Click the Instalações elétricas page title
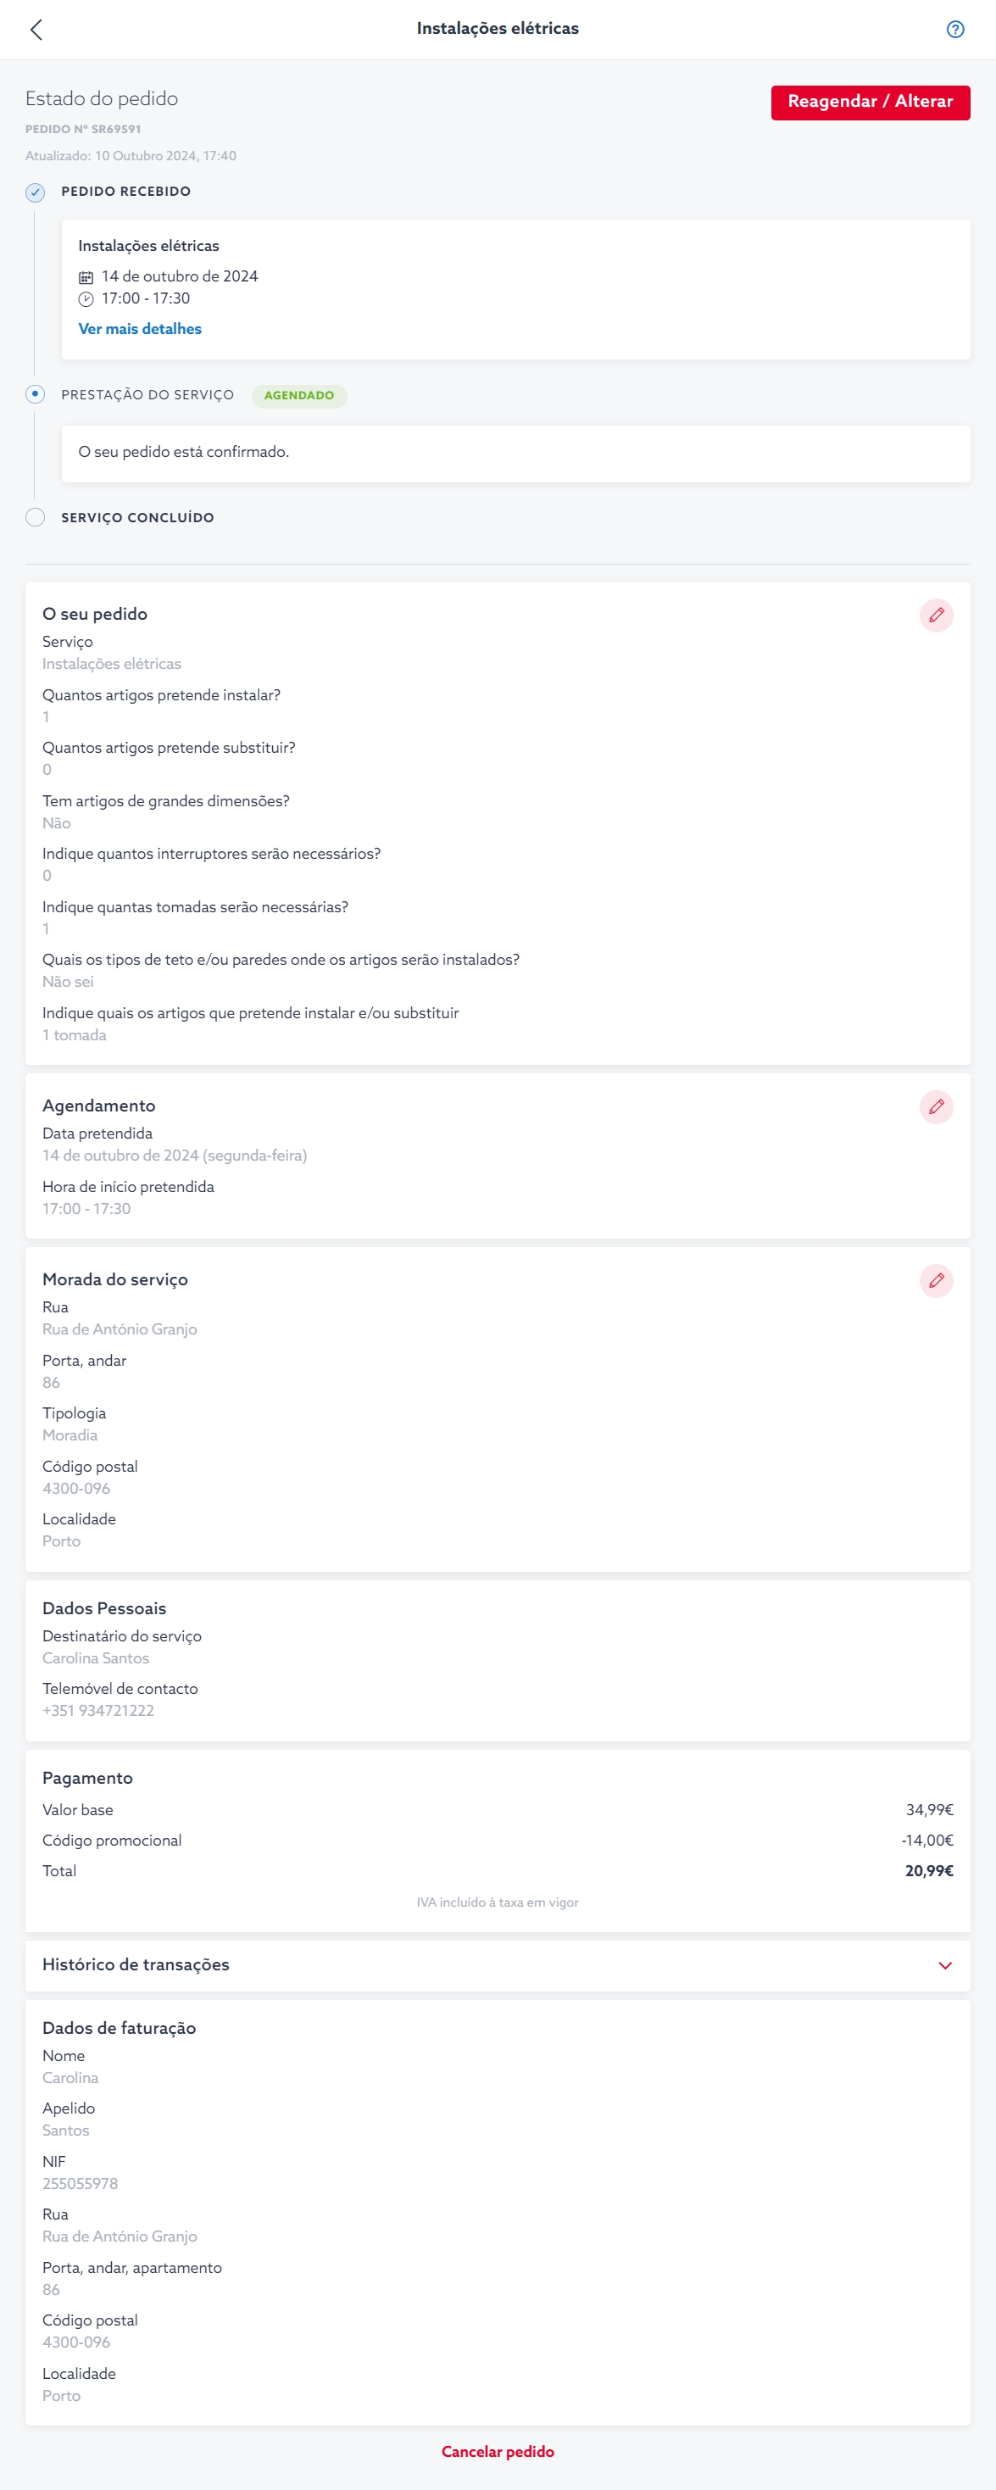Viewport: 996px width, 2490px height. 498,28
